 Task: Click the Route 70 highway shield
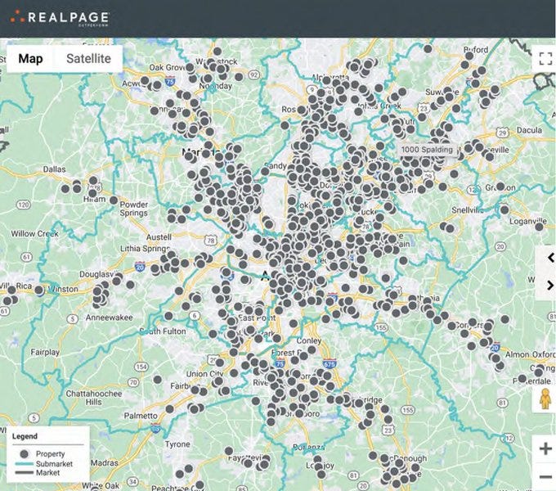(133, 382)
